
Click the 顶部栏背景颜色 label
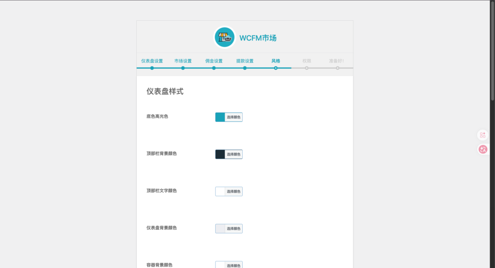[161, 154]
